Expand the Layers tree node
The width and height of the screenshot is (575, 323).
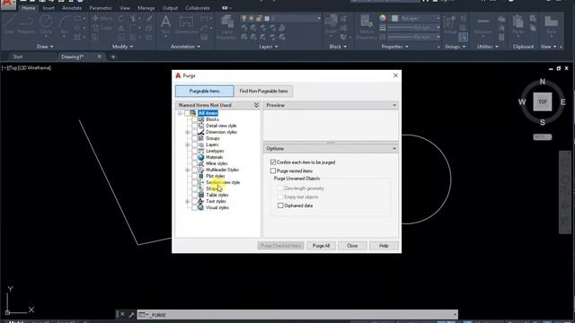coord(188,144)
